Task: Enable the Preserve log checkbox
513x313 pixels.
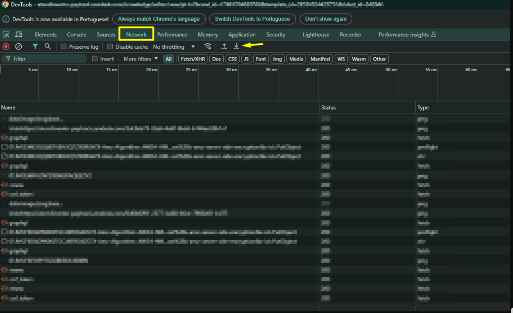Action: tap(64, 47)
